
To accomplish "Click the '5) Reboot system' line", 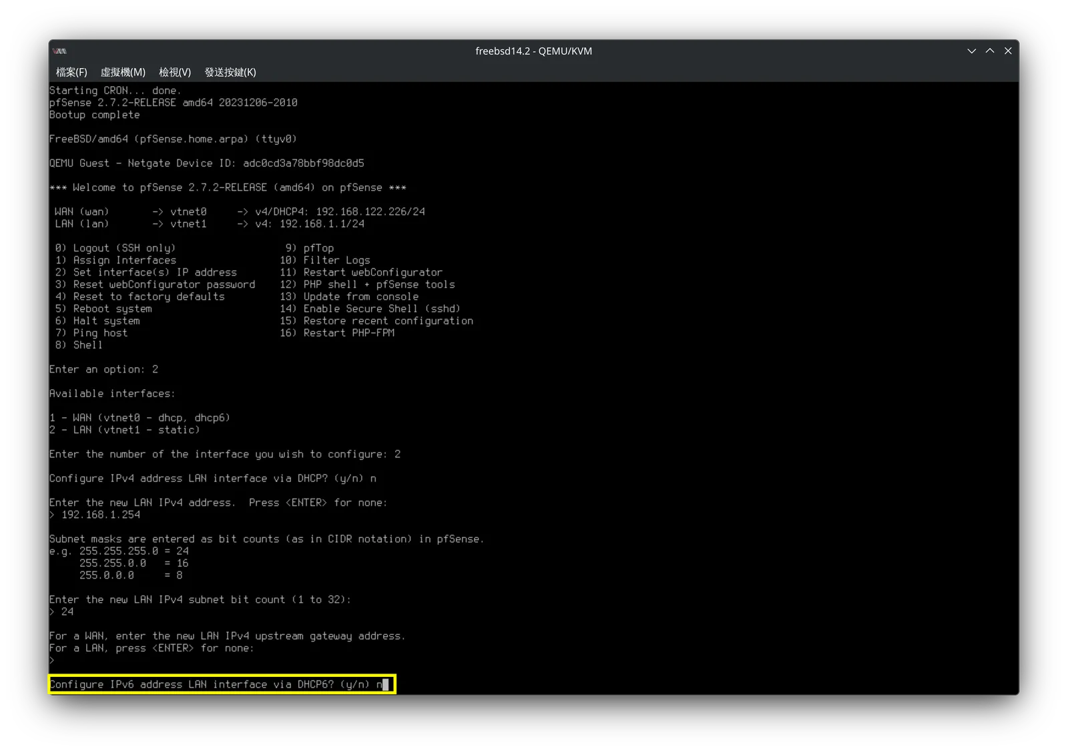I will point(103,308).
